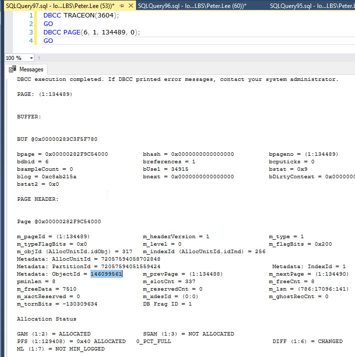Click m_pageId = (1:134489) entry
Image resolution: width=355 pixels, height=357 pixels.
click(53, 236)
